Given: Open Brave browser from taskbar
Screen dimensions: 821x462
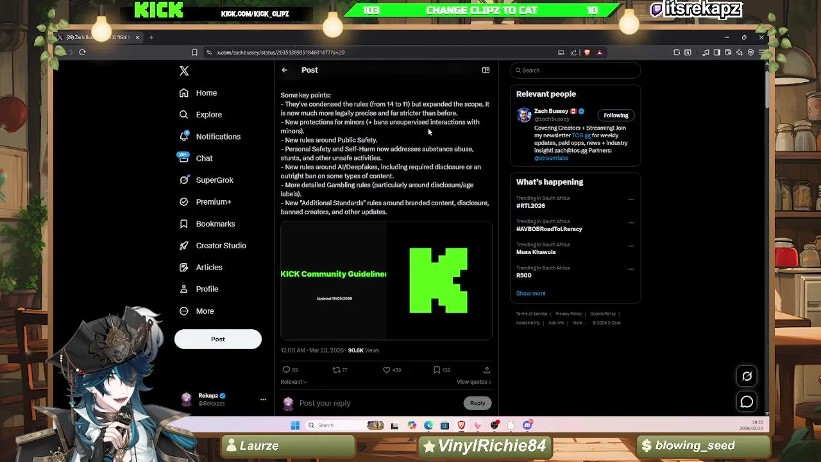Looking at the screenshot, I should (x=461, y=425).
